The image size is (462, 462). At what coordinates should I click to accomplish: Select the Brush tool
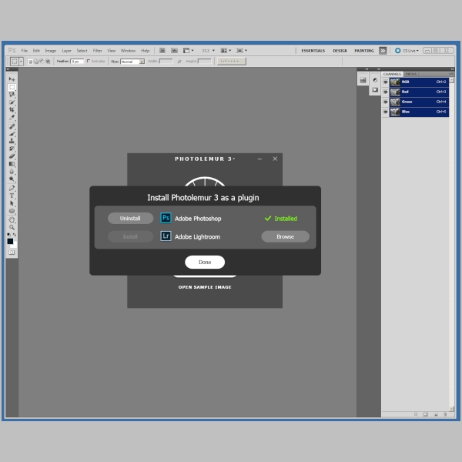[x=12, y=134]
